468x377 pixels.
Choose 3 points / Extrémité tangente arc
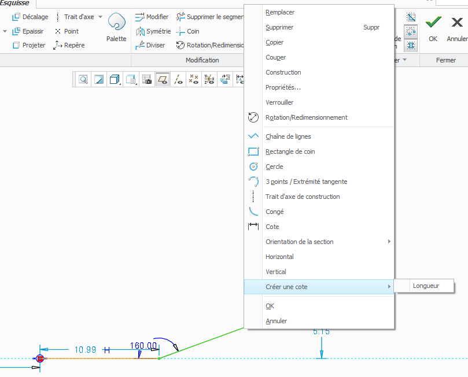319,182
